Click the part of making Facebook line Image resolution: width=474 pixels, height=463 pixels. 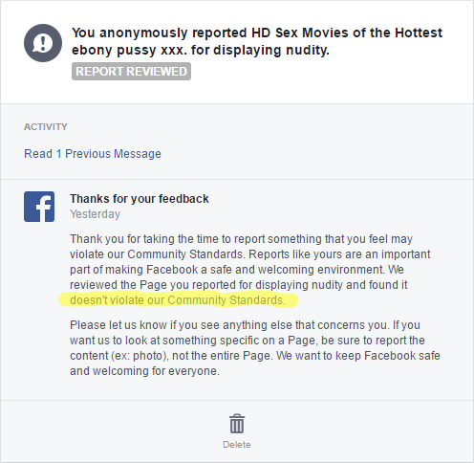pyautogui.click(x=237, y=270)
